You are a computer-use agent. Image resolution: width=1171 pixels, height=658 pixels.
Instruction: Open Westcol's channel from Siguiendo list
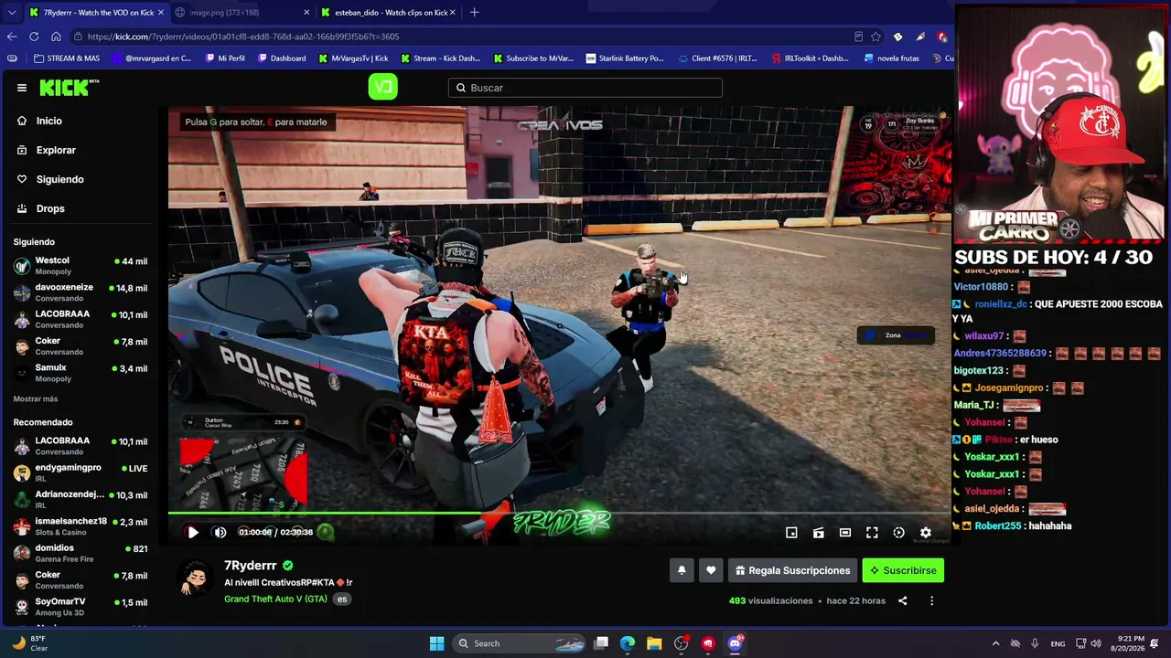(x=81, y=266)
